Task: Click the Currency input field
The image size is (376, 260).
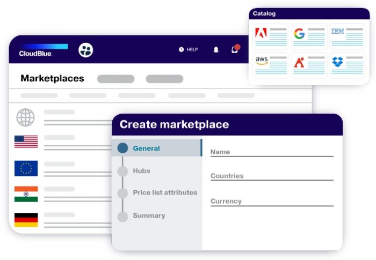Action: click(272, 202)
